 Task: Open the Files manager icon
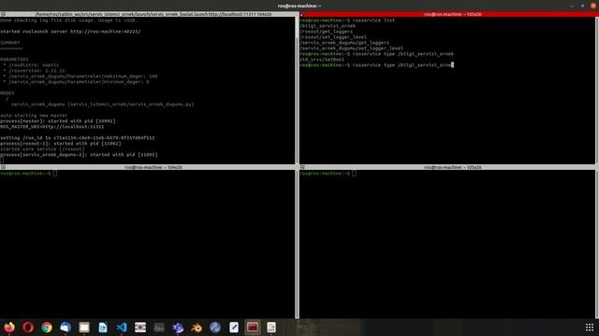click(x=84, y=328)
